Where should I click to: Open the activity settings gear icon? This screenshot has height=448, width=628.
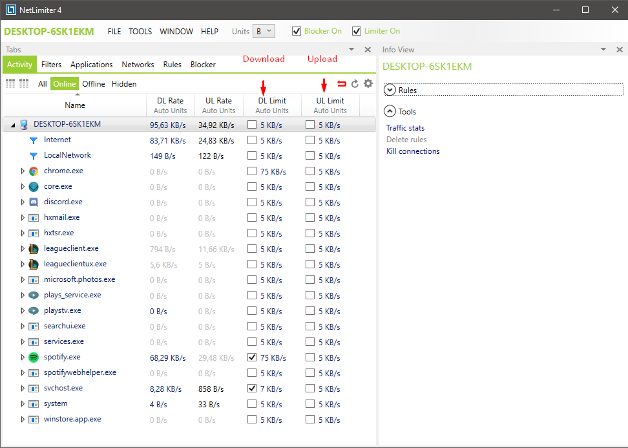[368, 83]
